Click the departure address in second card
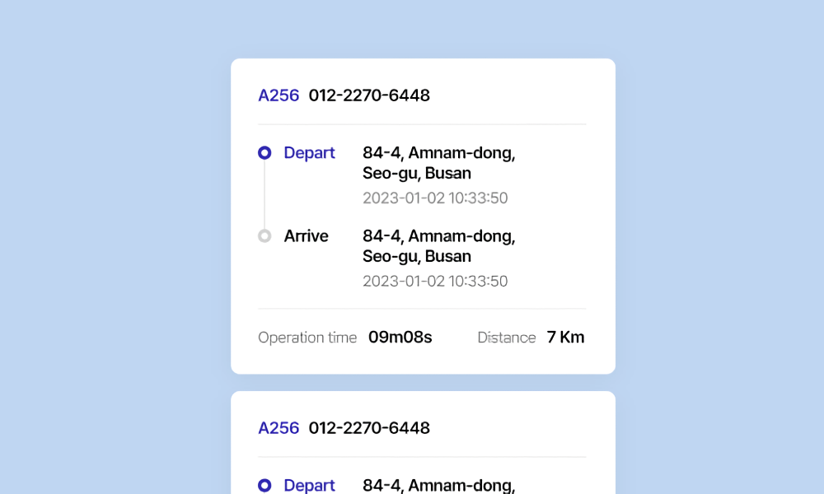 pyautogui.click(x=438, y=486)
